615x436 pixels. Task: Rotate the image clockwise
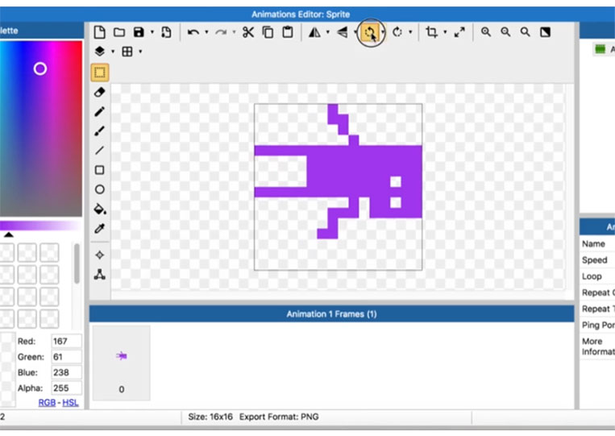(397, 32)
